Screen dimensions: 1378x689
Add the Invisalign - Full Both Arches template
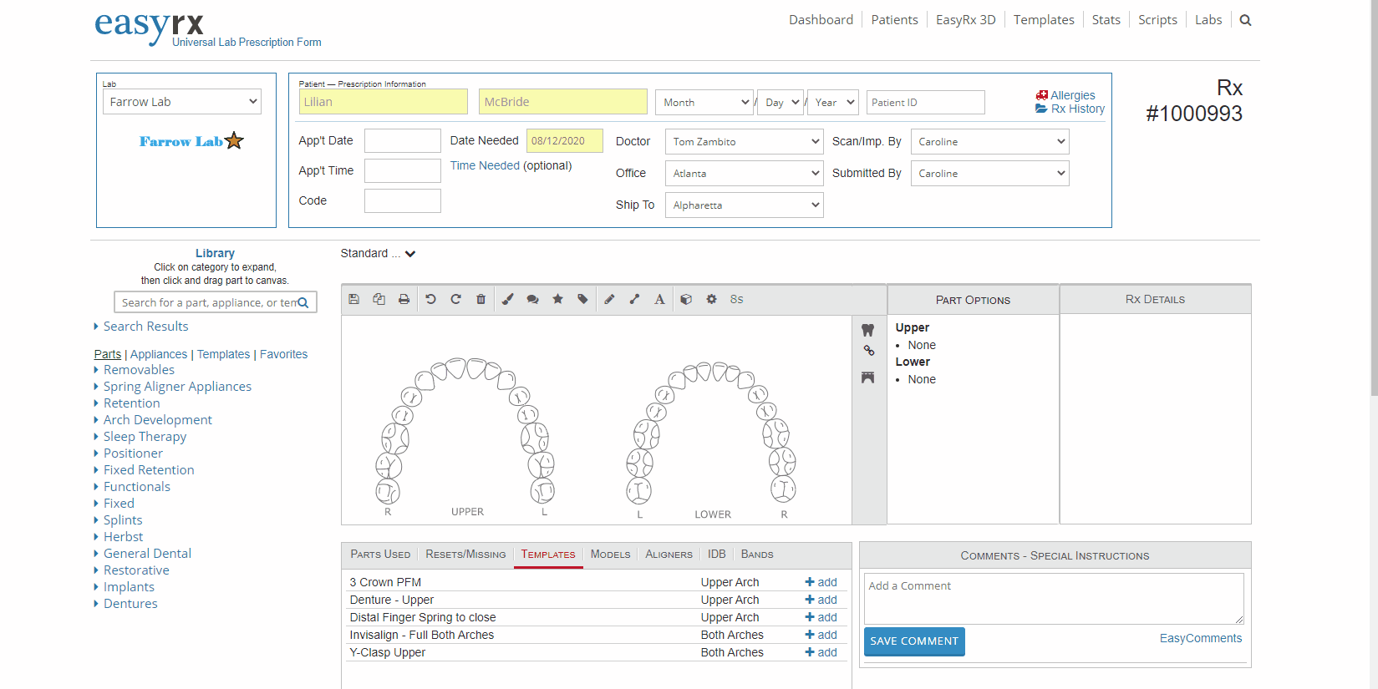(x=821, y=635)
